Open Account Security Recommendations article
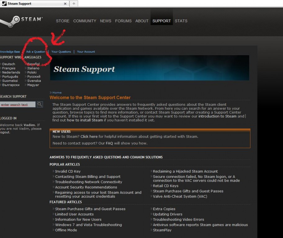The width and height of the screenshot is (283, 238). coord(86,187)
